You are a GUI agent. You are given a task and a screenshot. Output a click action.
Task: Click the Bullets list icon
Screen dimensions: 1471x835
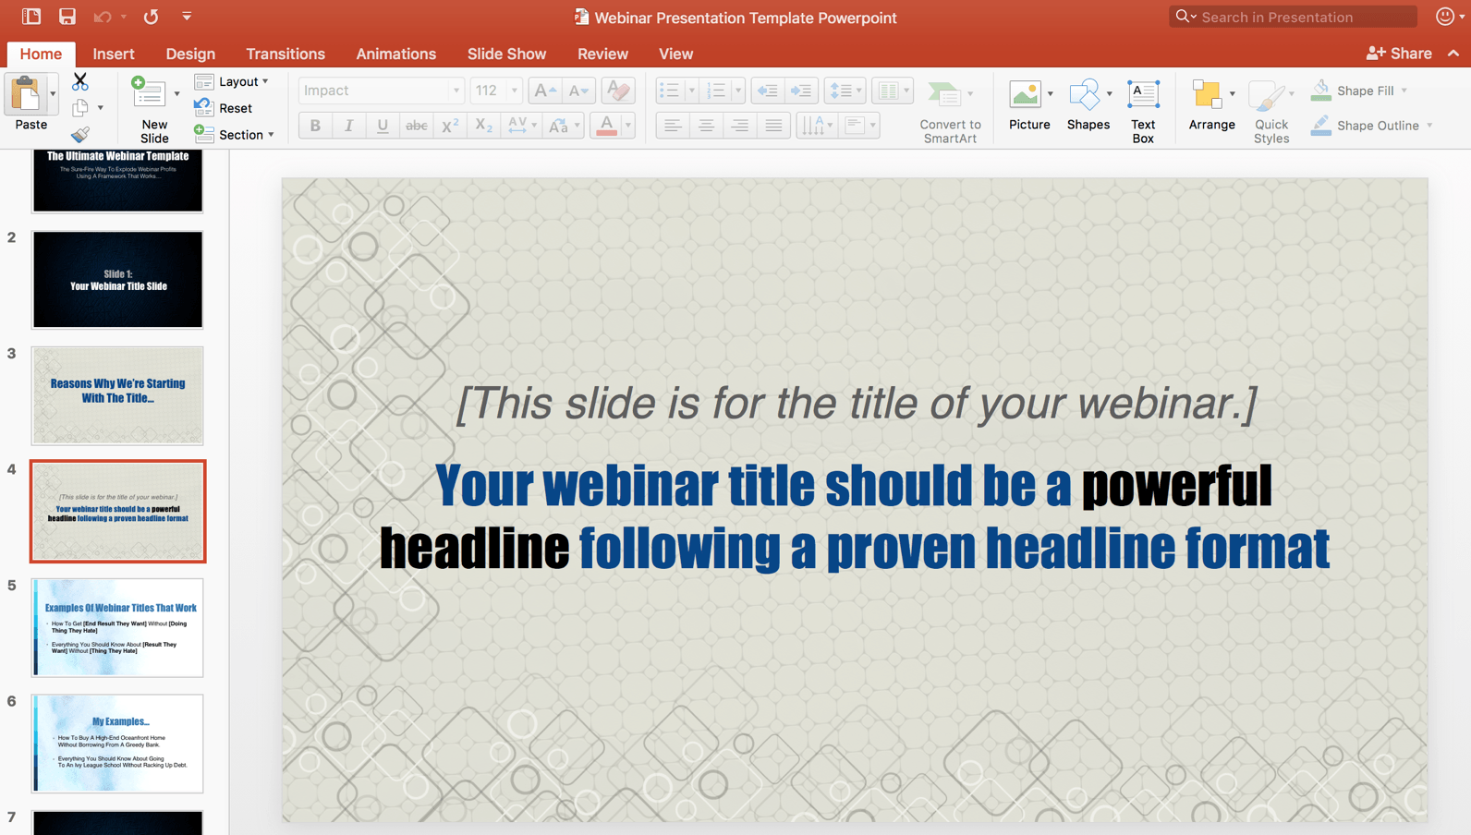pyautogui.click(x=669, y=91)
